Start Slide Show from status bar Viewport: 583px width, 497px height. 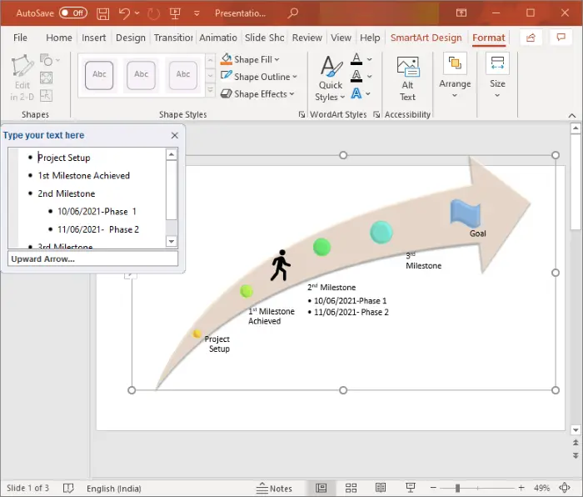tap(411, 488)
